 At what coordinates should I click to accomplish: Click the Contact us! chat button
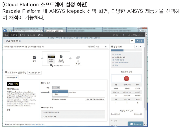pos(135,124)
